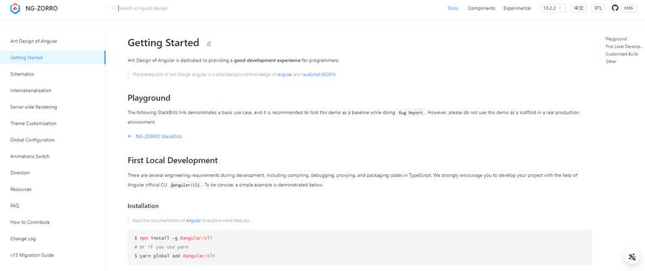Image resolution: width=645 pixels, height=271 pixels.
Task: Jump to First Local Develop... anchor
Action: tap(624, 46)
